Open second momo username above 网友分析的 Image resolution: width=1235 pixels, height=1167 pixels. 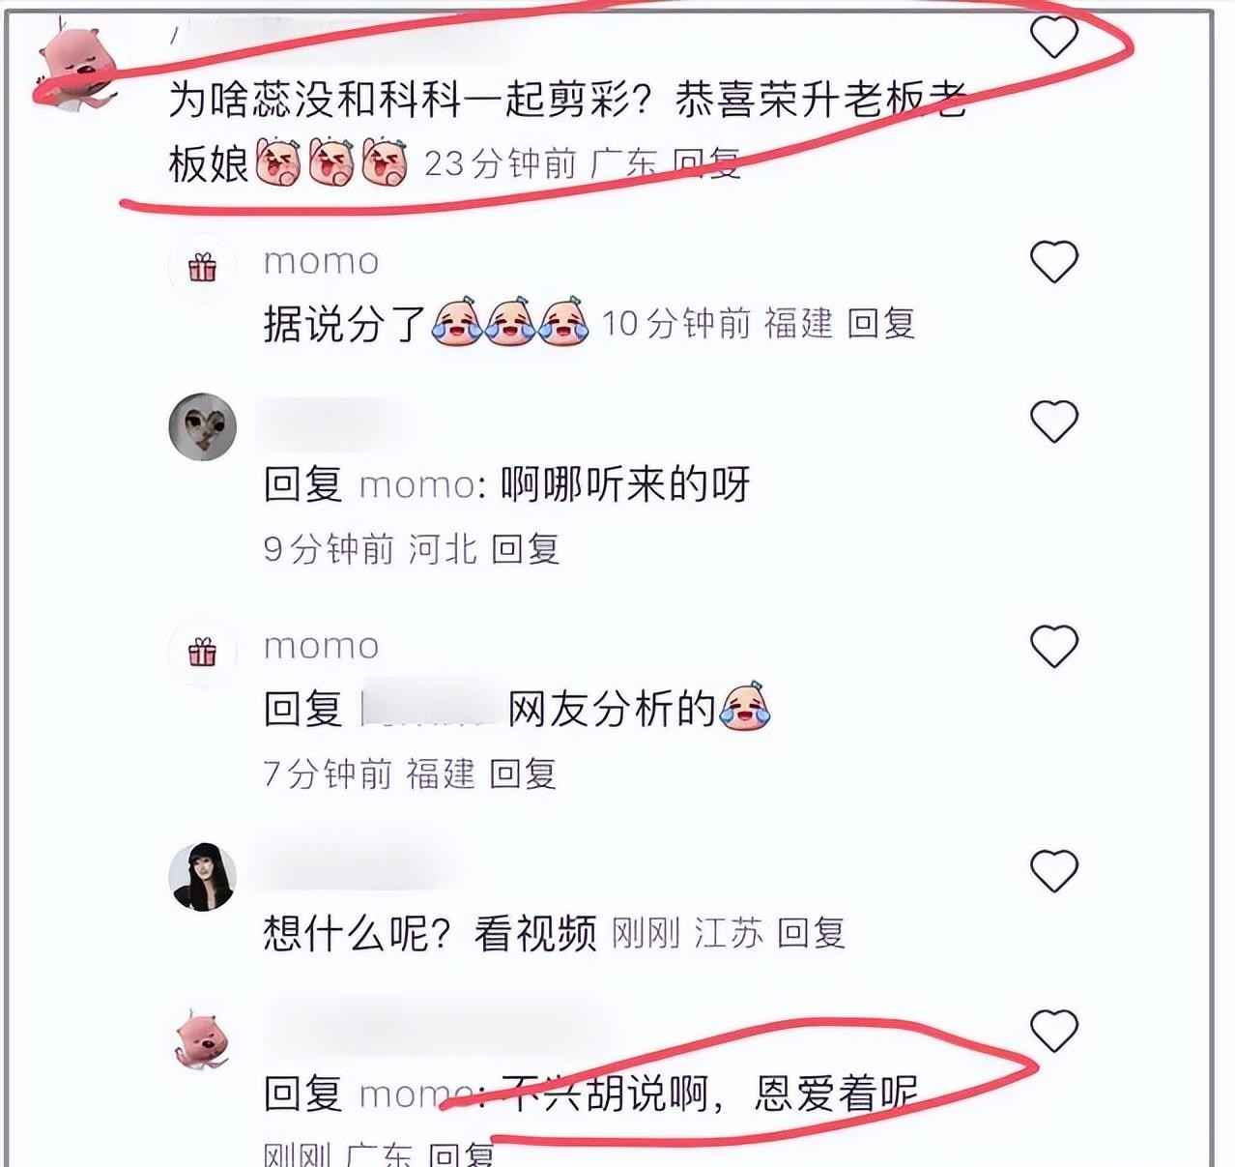tap(321, 646)
